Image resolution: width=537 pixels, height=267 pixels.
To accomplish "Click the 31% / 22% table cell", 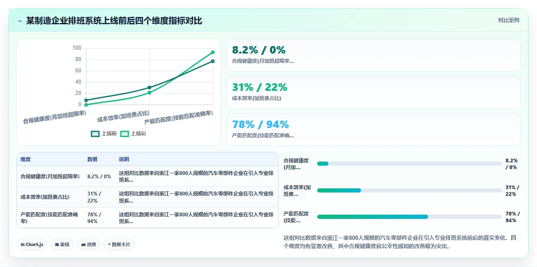I will (x=99, y=197).
